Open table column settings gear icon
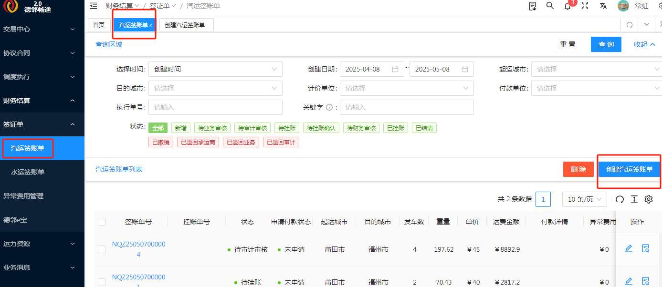Image resolution: width=662 pixels, height=287 pixels. 649,199
